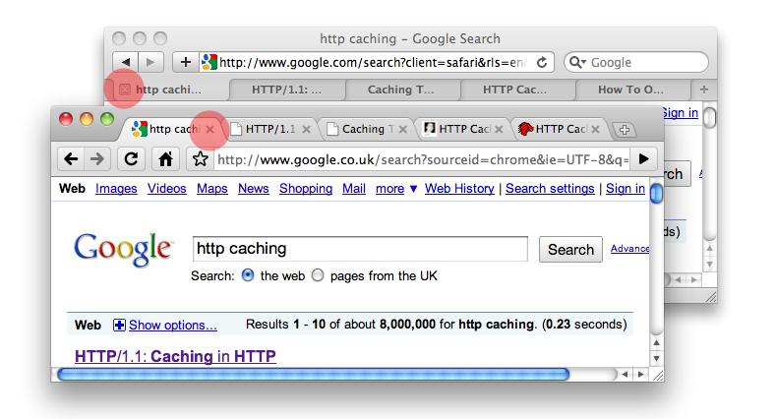Image resolution: width=776 pixels, height=419 pixels.
Task: Open the Maps link
Action: point(211,189)
